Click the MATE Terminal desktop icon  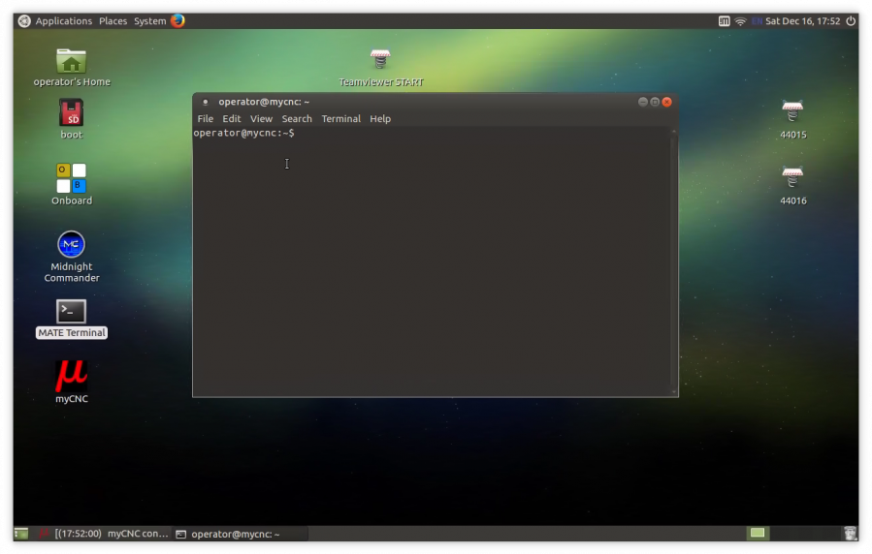tap(71, 312)
